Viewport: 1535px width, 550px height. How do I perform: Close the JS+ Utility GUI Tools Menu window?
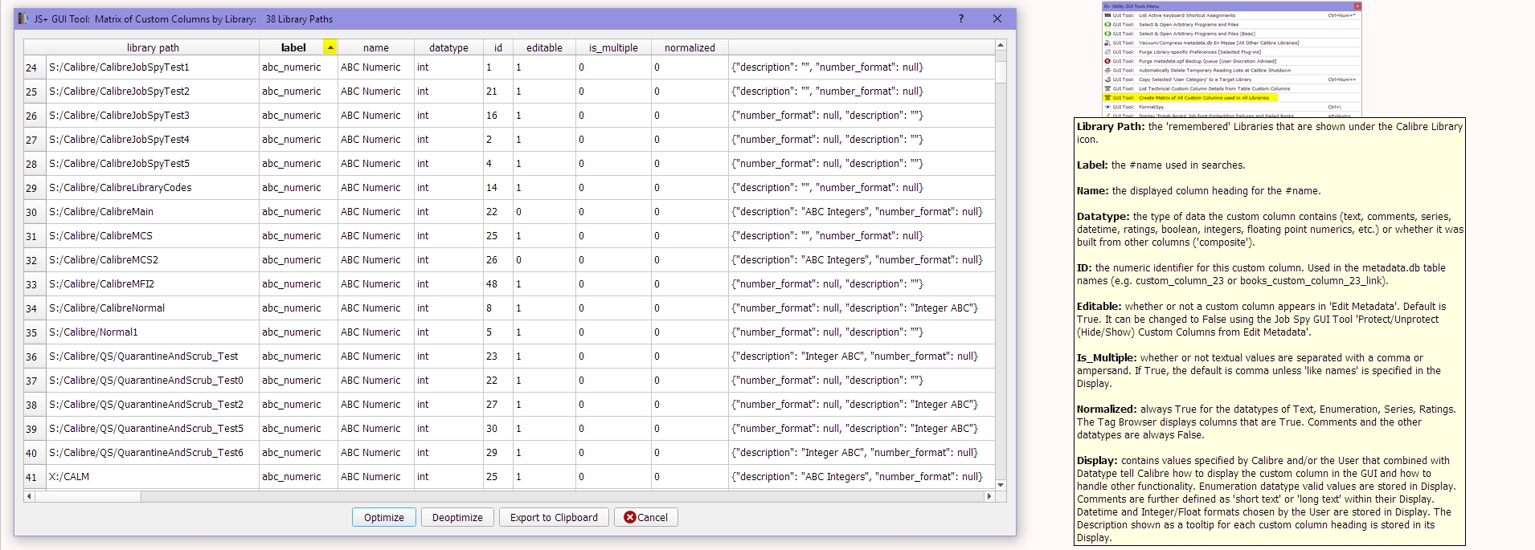click(1357, 6)
